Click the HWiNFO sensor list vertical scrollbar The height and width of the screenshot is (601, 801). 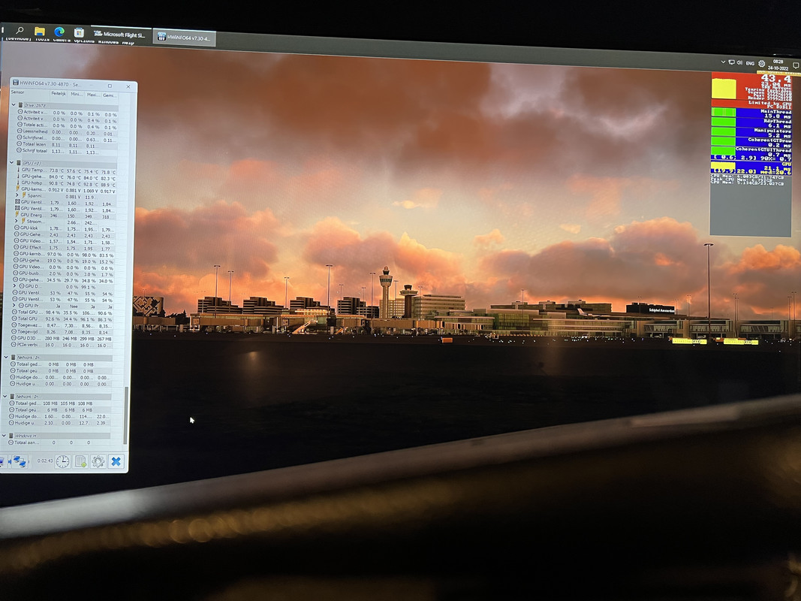pos(125,415)
